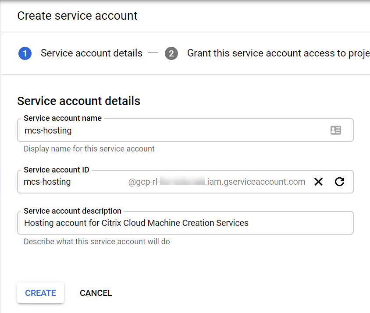Open 'Grant this service account access' step

[278, 53]
